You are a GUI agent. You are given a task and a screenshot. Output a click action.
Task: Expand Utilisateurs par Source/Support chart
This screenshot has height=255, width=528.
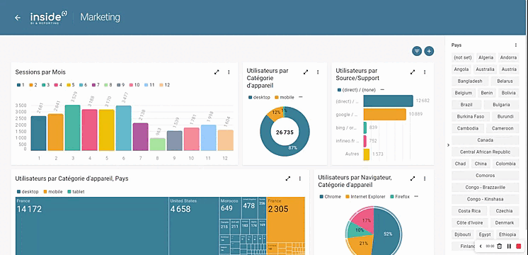(x=413, y=72)
